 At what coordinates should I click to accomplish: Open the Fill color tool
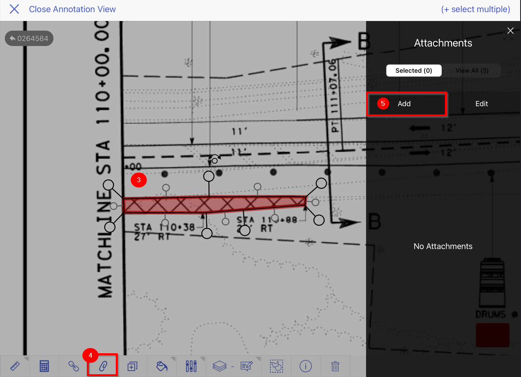[161, 366]
